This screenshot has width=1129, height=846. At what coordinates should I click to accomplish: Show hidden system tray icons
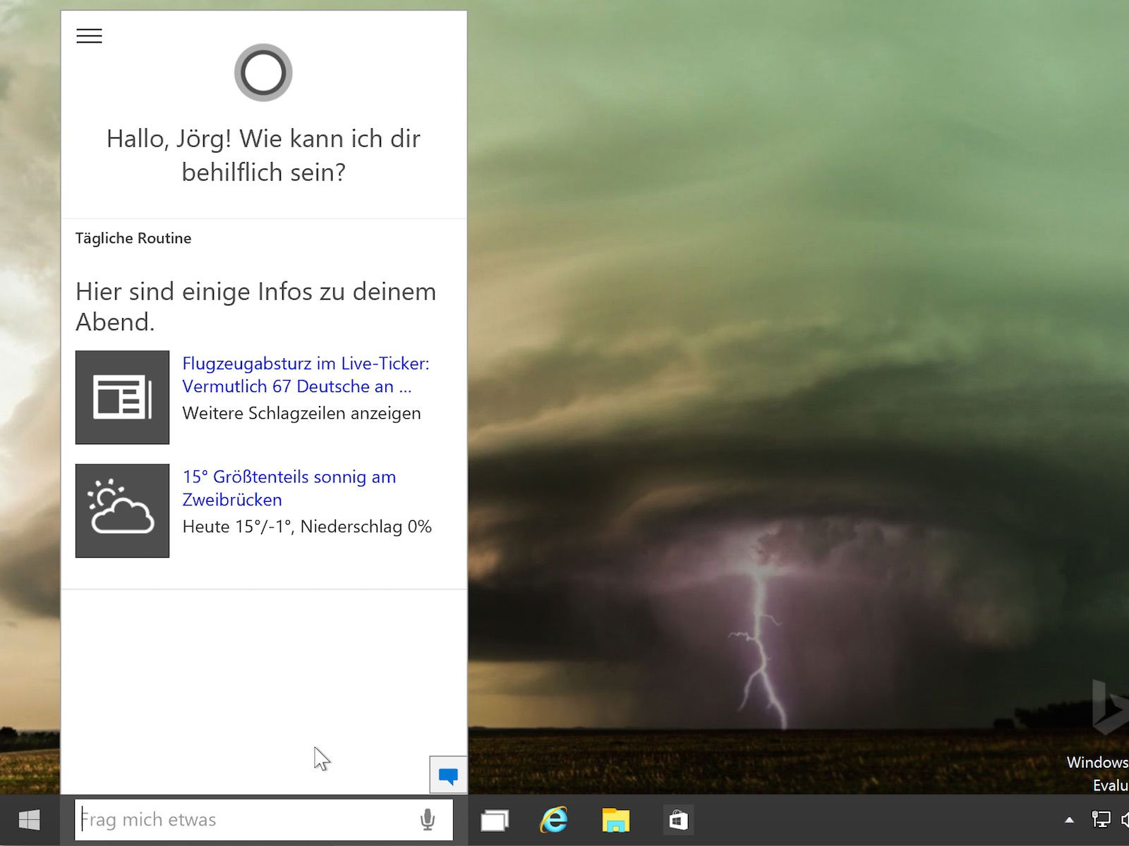pos(1069,820)
